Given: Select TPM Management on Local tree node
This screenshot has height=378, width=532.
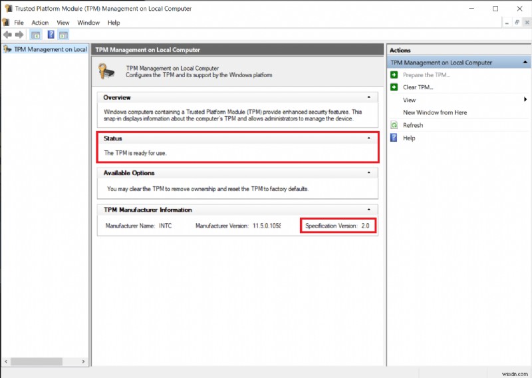Looking at the screenshot, I should (x=51, y=49).
